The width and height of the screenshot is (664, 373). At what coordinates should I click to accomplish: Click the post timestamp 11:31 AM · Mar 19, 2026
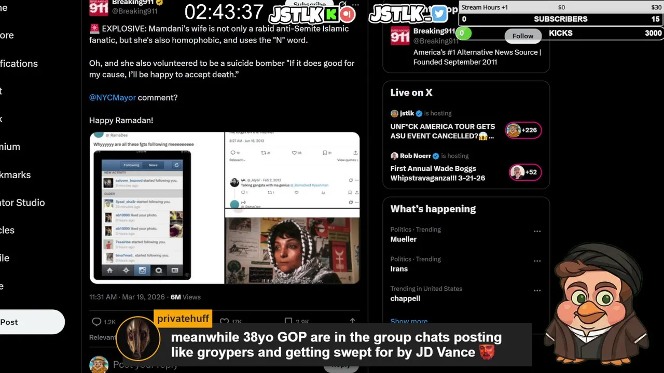(127, 297)
